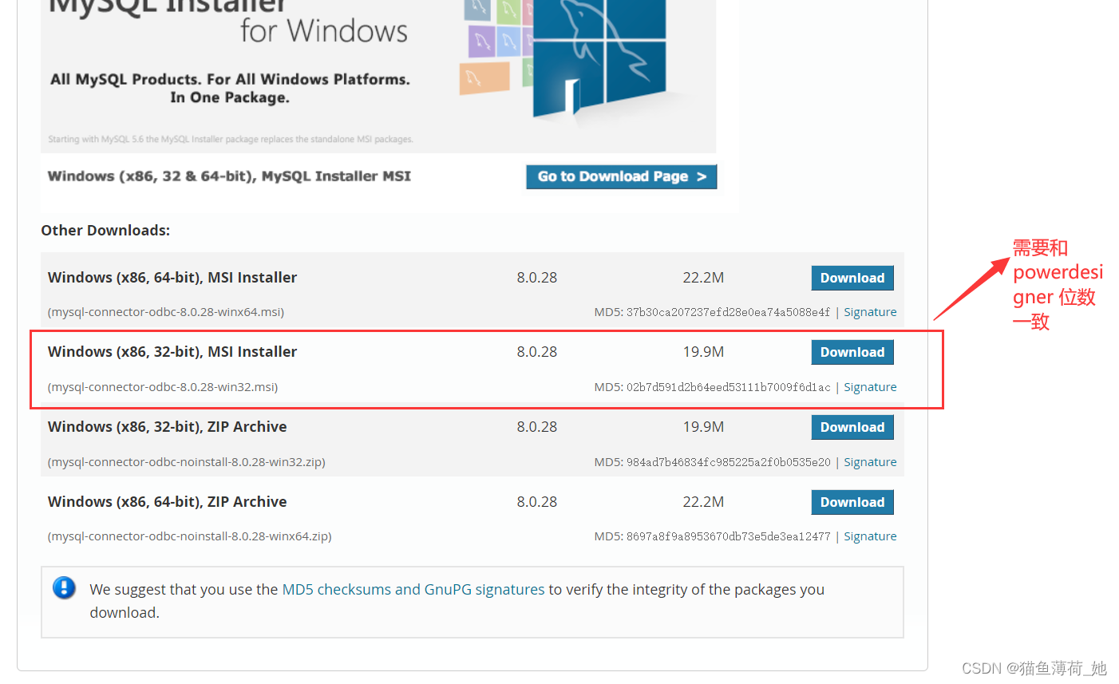Click MD5 hash 984ad7b46834fc985225a2f0b0535e20
Screen dimensions: 1119x684
[728, 462]
